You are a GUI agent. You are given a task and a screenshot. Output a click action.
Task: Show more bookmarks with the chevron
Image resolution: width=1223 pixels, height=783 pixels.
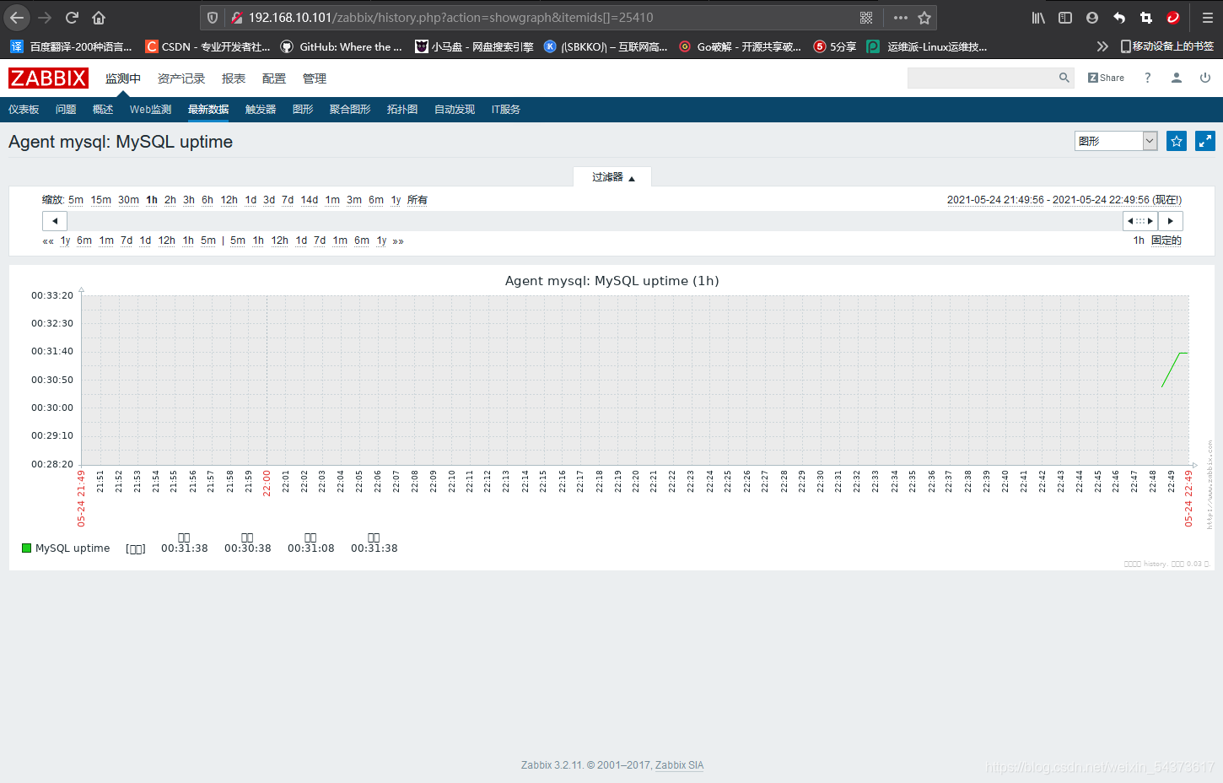coord(1102,46)
